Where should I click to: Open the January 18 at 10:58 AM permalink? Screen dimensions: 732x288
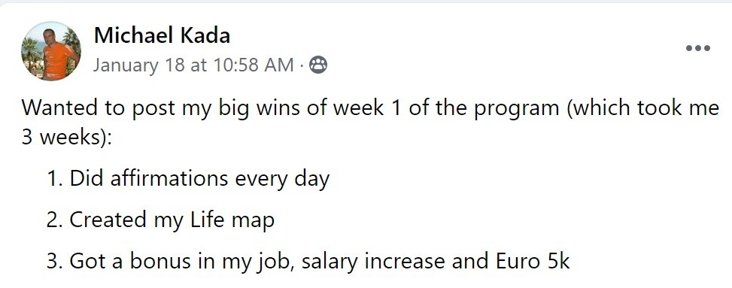point(193,65)
